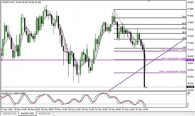
Task: Click the black 76.355 current price tag
Action: tap(190, 87)
